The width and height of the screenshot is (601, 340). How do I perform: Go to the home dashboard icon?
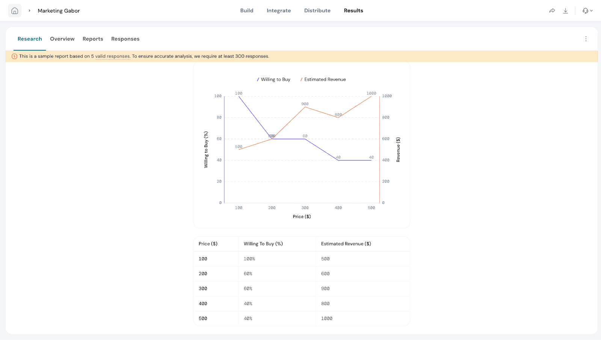click(15, 11)
